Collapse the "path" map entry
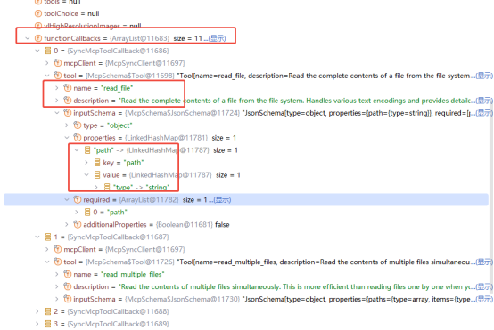This screenshot has height=330, width=494. click(77, 150)
